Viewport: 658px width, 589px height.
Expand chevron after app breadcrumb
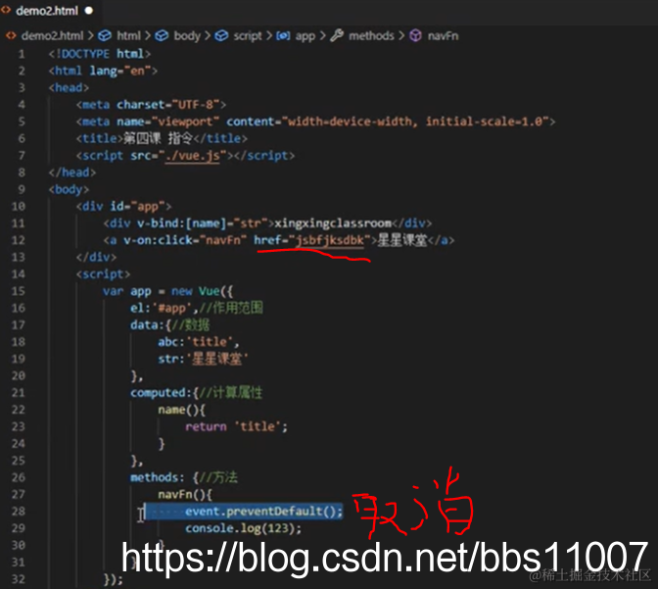click(322, 35)
